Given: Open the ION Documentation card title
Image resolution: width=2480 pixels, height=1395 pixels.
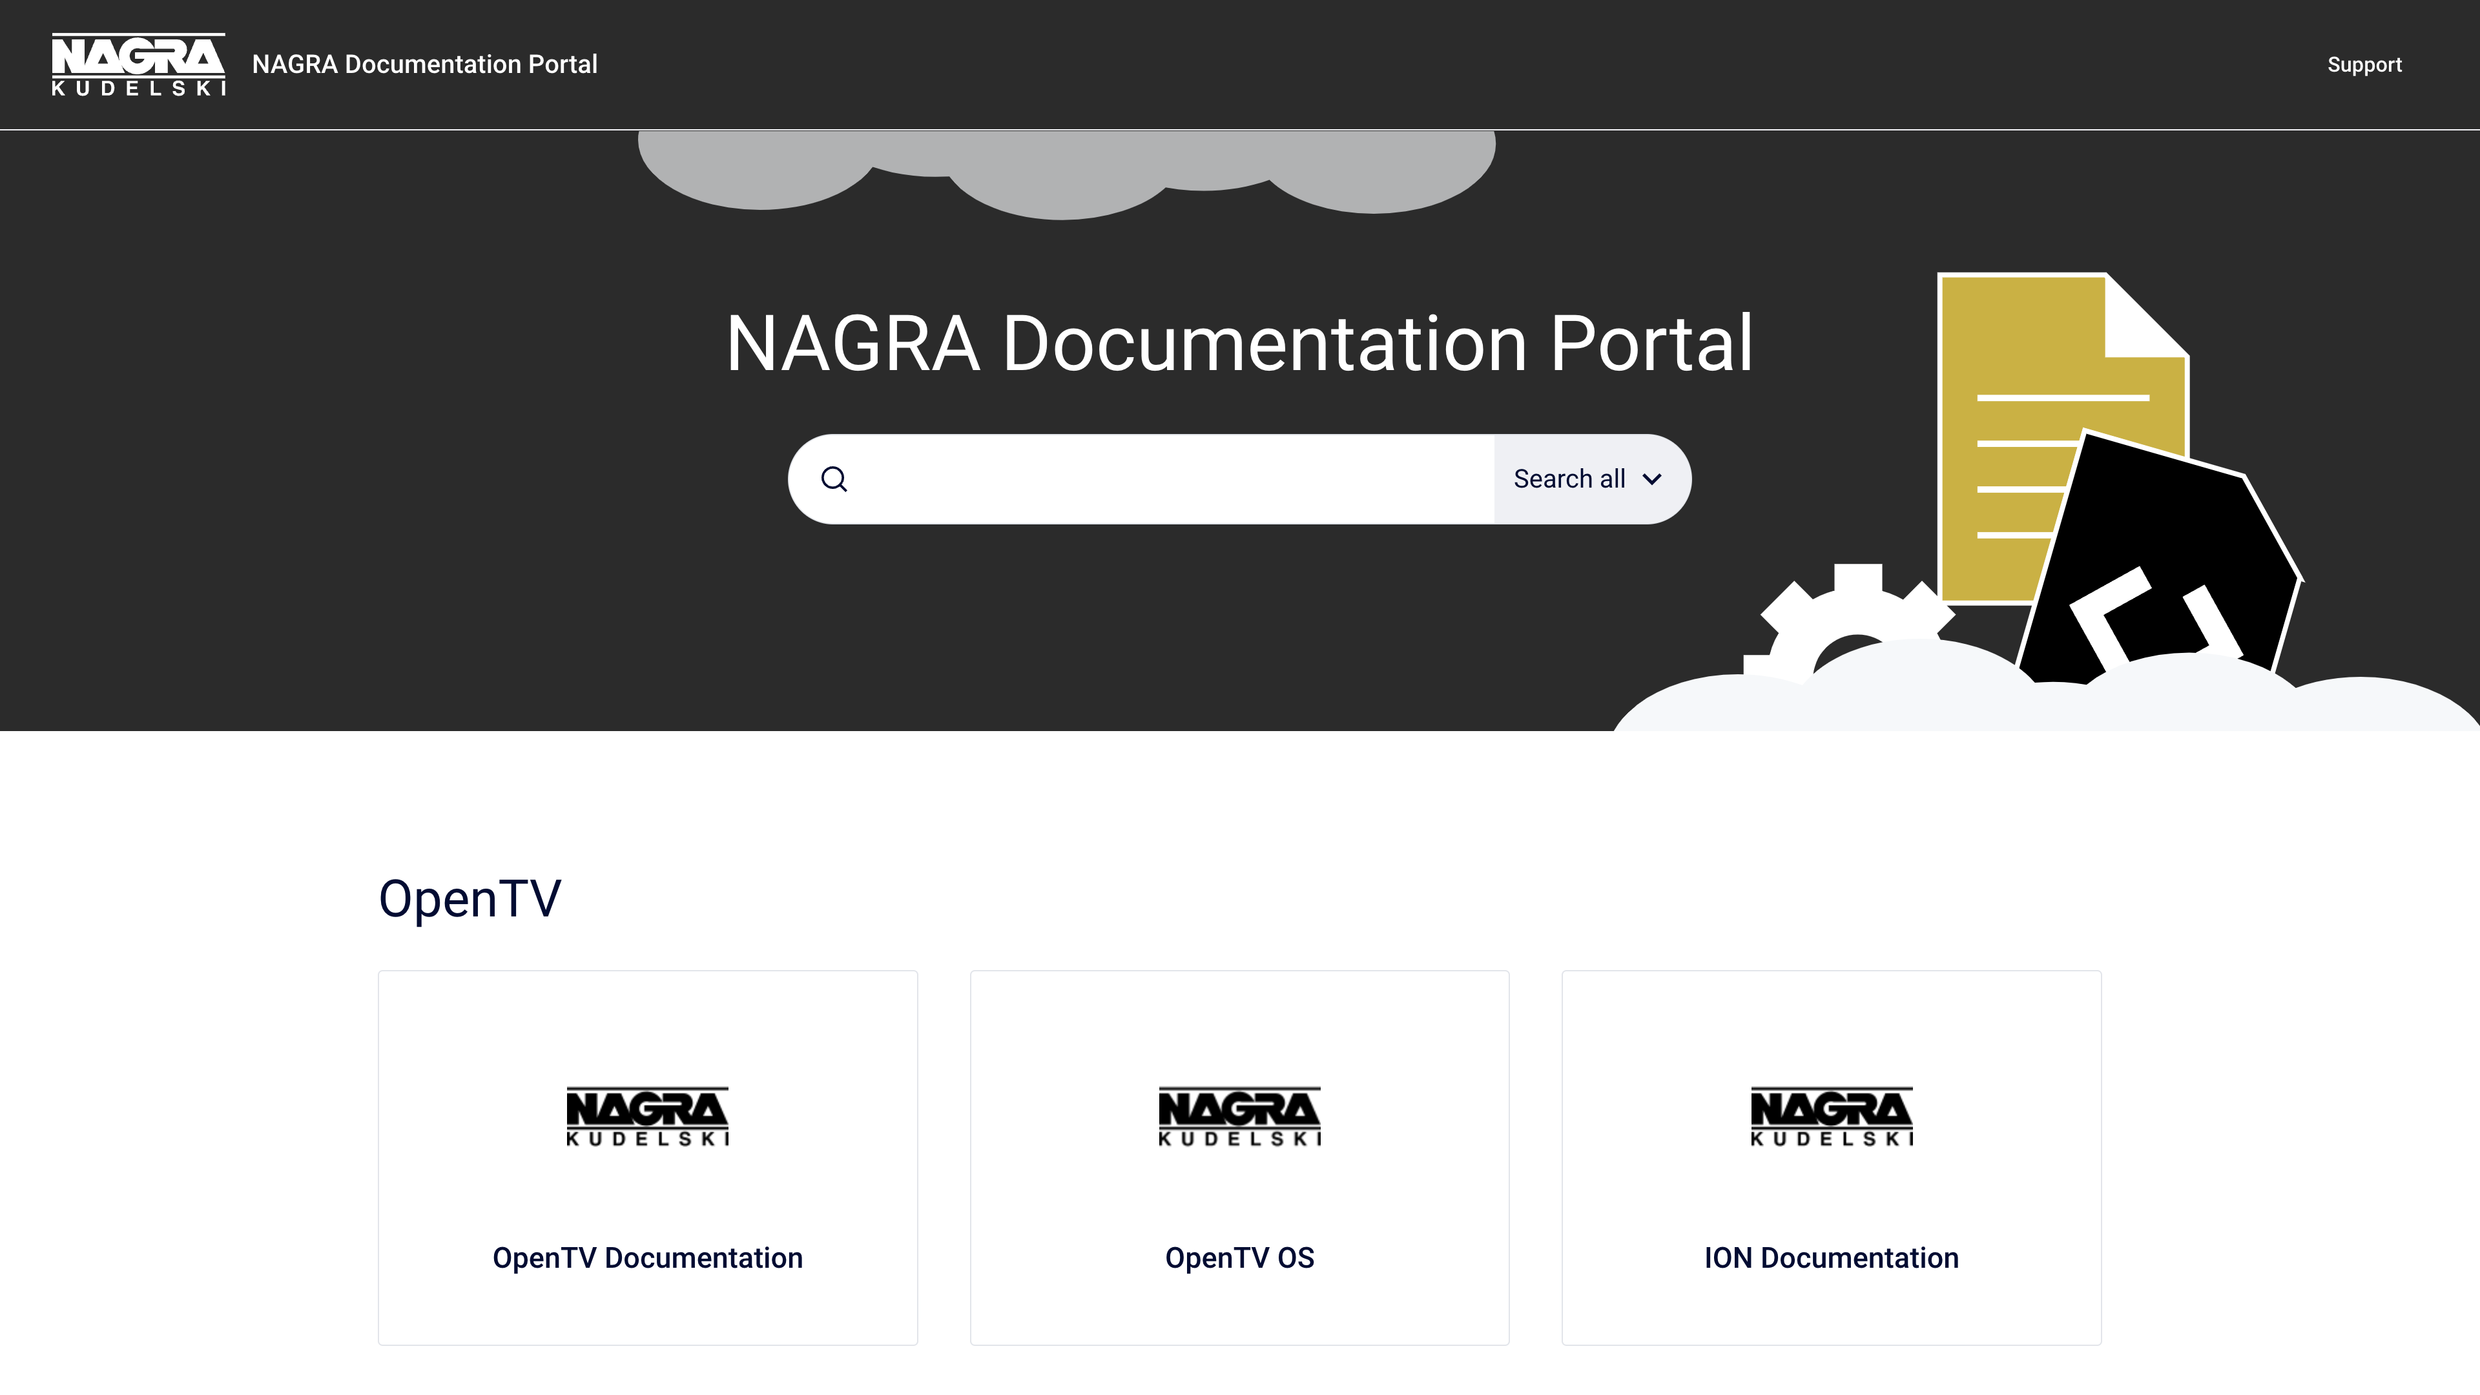Looking at the screenshot, I should tap(1831, 1257).
